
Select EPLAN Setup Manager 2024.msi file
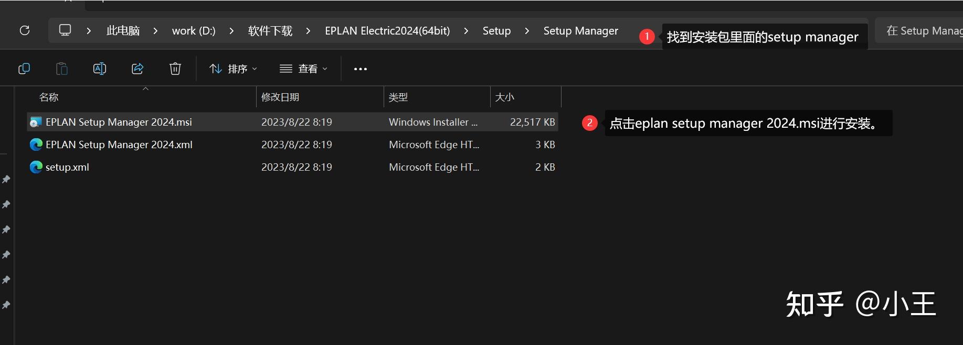(119, 122)
